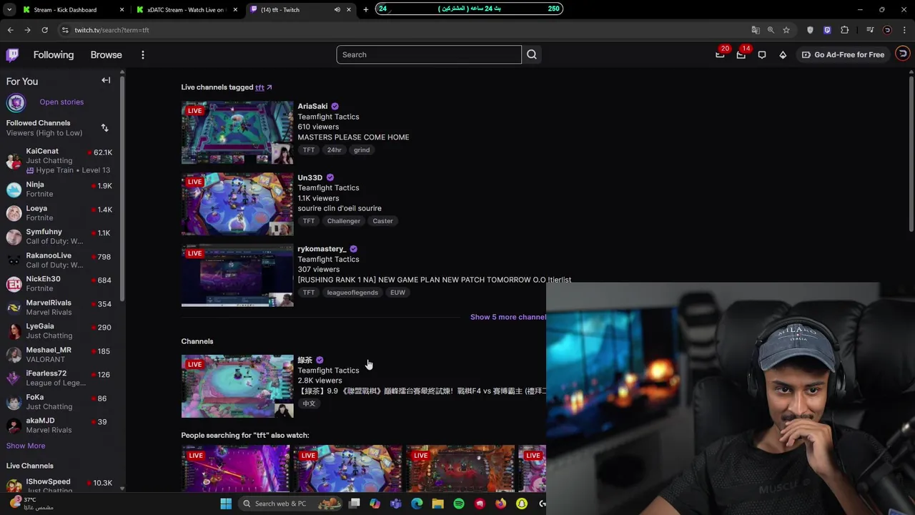This screenshot has width=915, height=515.
Task: Open Un33D channel name
Action: 310,177
